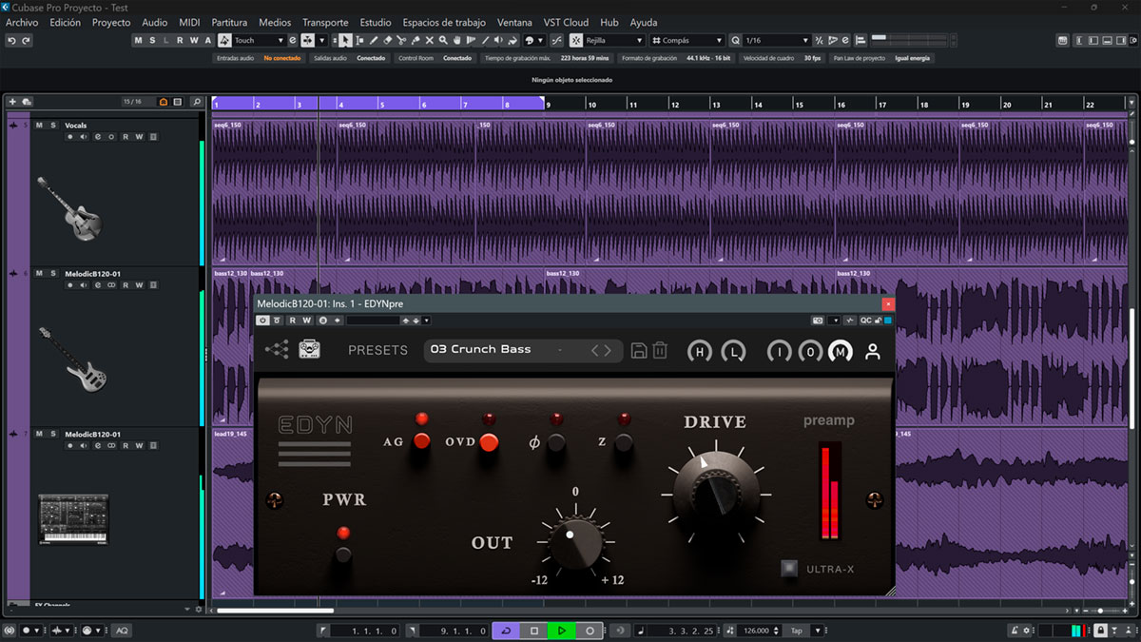1141x642 pixels.
Task: Click the Tap tempo button
Action: (x=797, y=631)
